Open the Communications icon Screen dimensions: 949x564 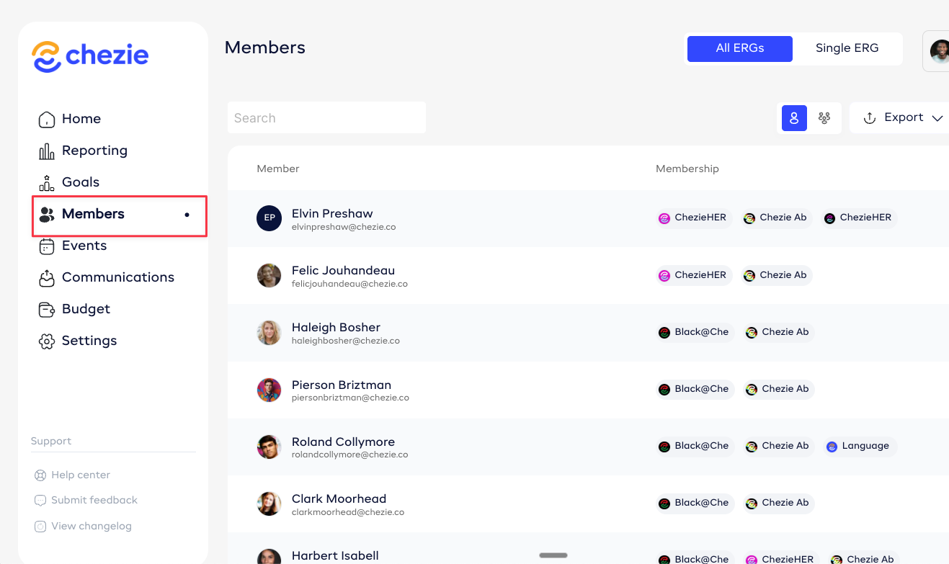tap(47, 277)
